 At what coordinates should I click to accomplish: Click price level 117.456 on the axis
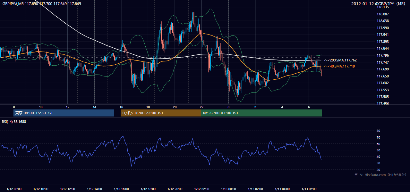pos(382,104)
